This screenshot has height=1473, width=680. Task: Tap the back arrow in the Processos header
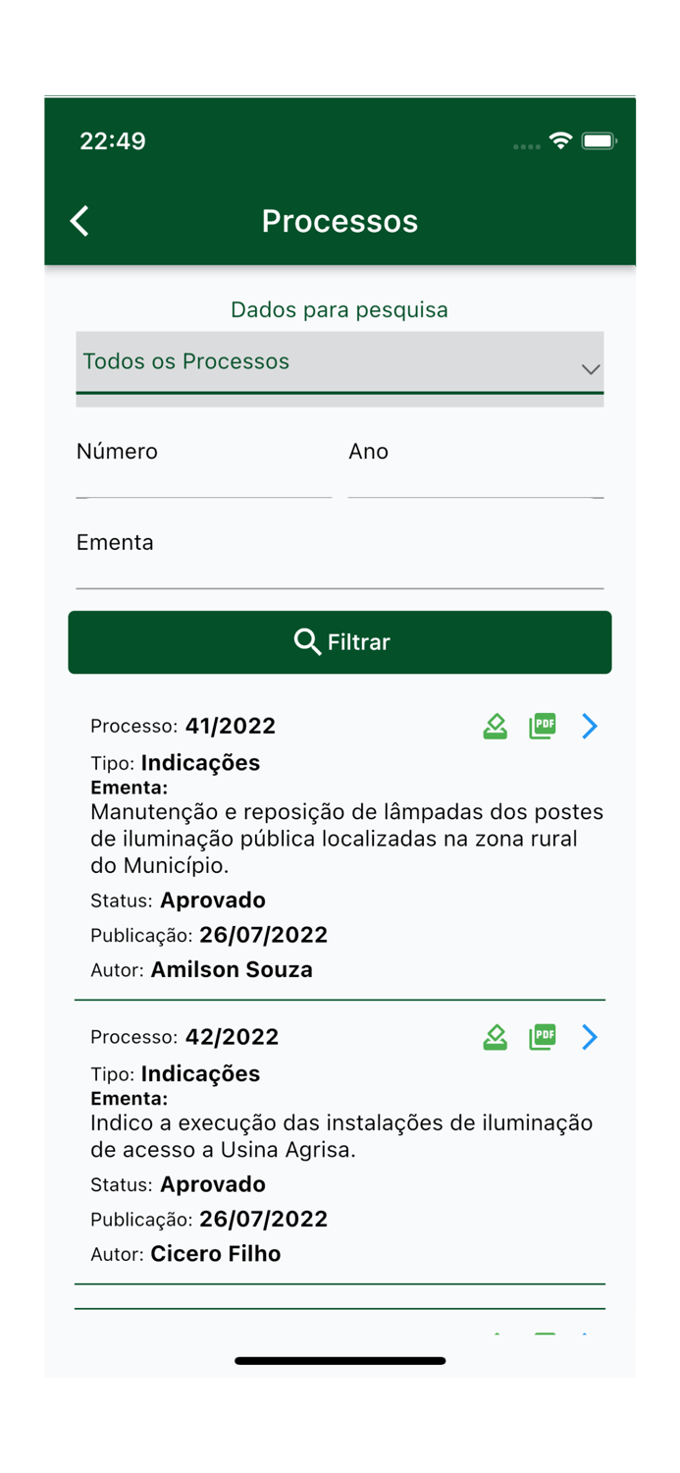click(78, 221)
